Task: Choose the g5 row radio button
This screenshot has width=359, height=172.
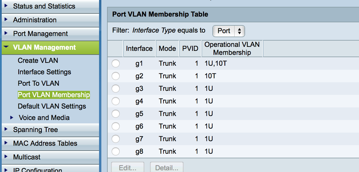Action: pyautogui.click(x=116, y=114)
